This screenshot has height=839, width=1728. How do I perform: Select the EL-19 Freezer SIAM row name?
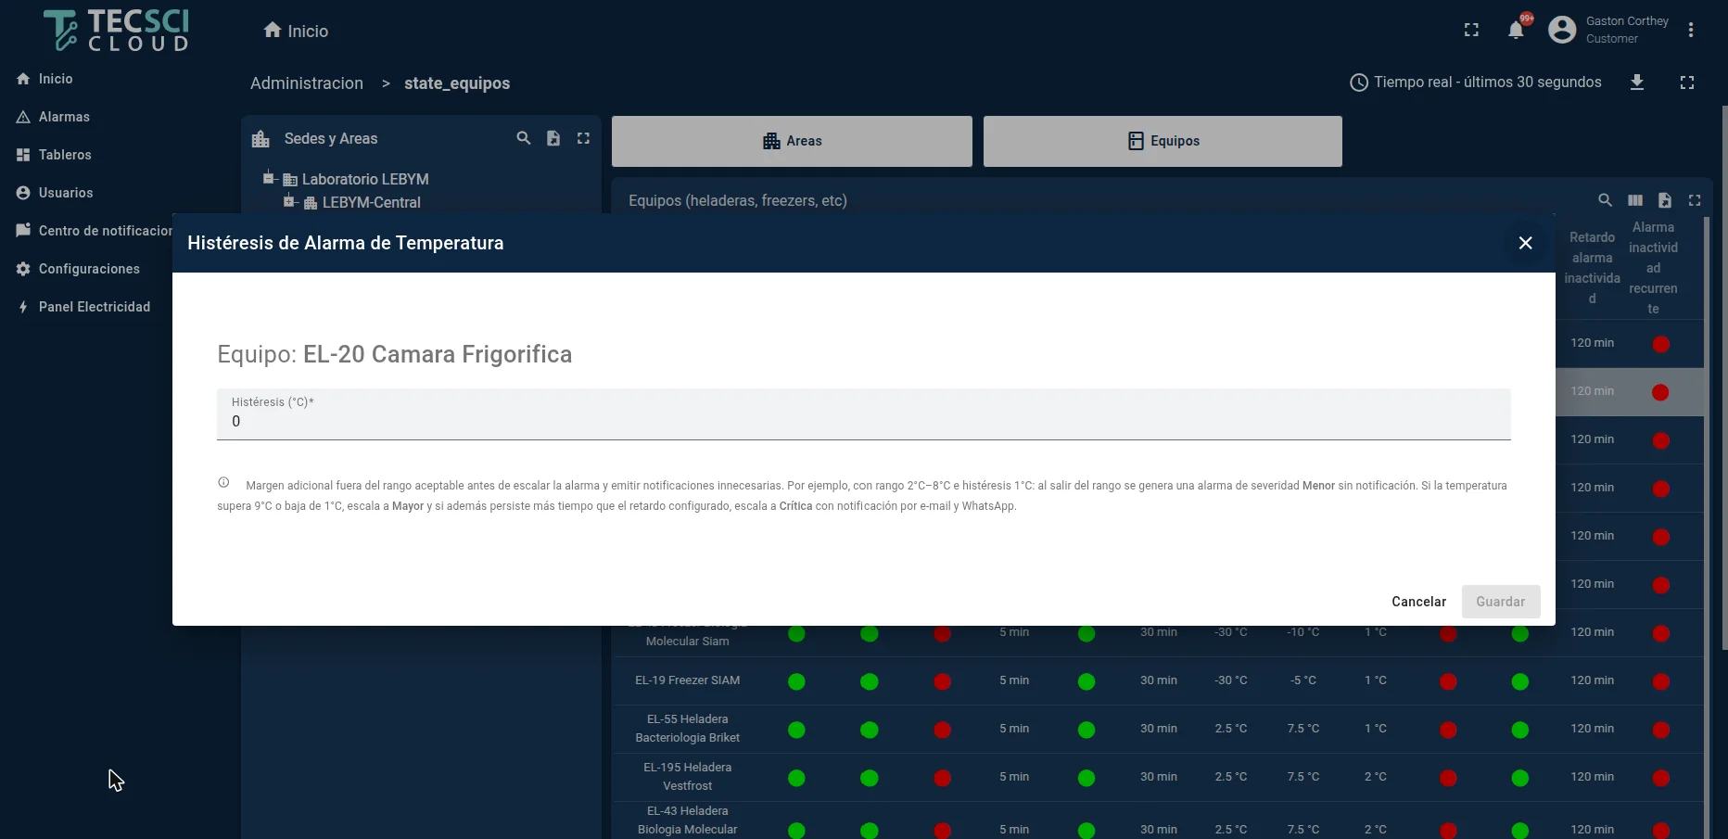pos(688,680)
